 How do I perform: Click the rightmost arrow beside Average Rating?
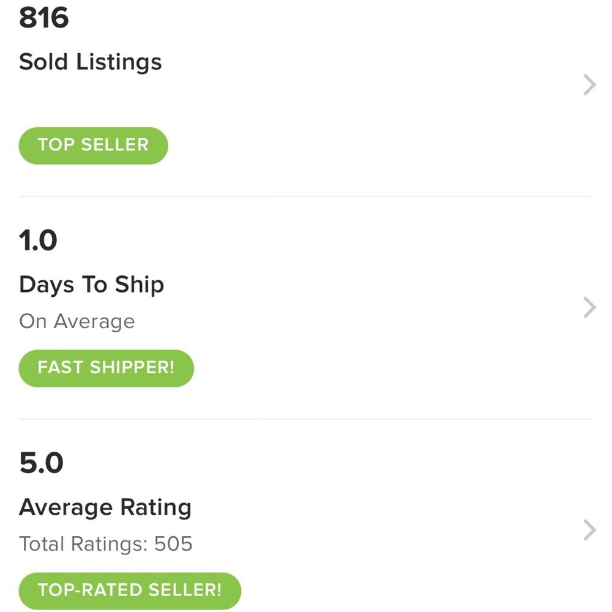(588, 529)
